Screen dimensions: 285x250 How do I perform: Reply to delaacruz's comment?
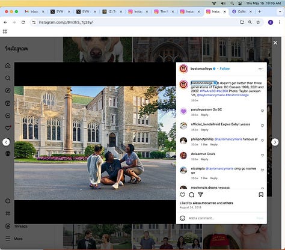[x=204, y=159]
